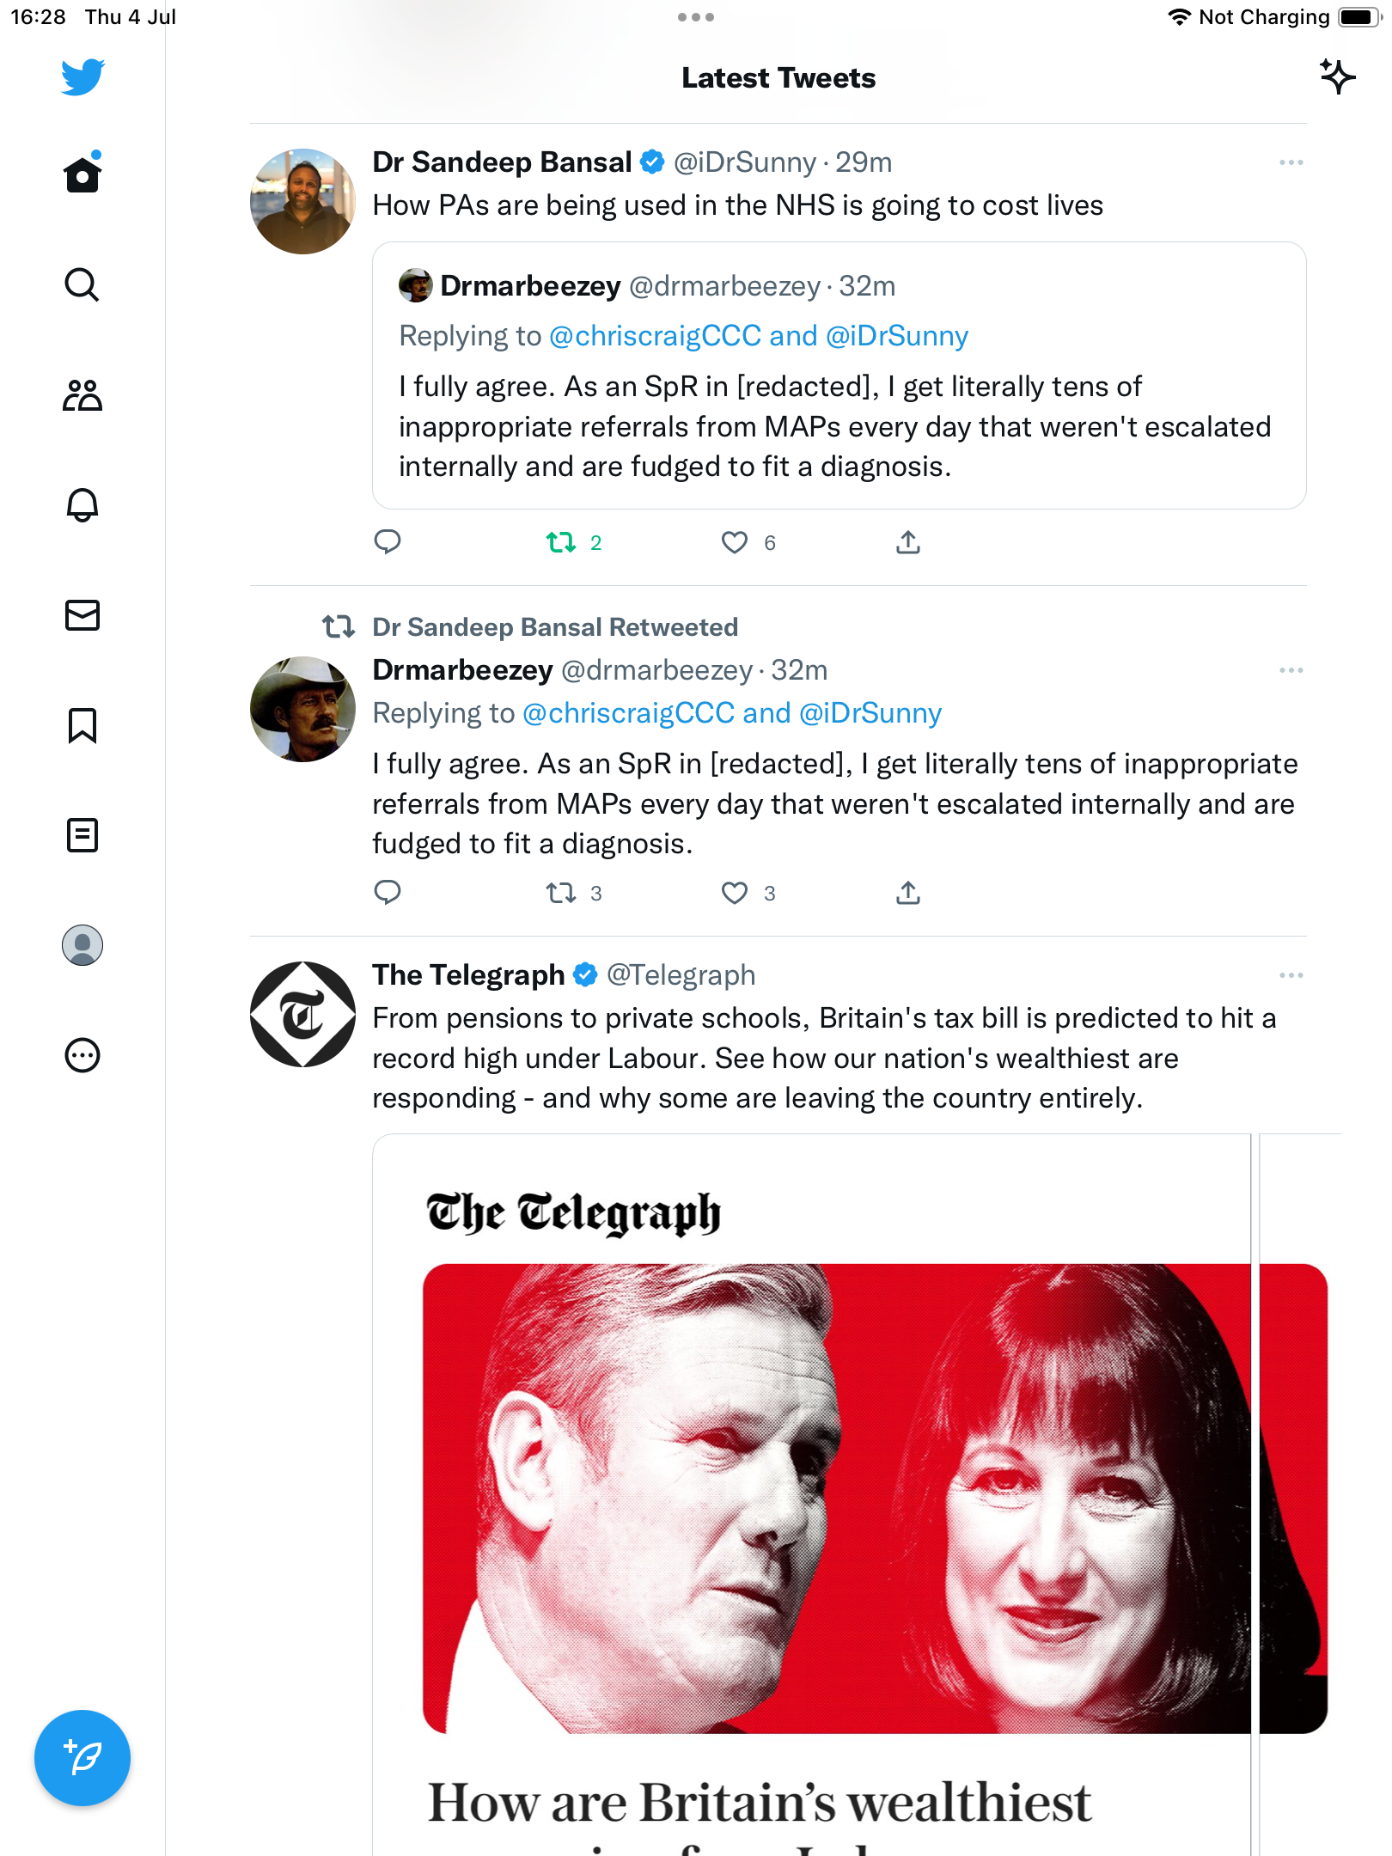Viewport: 1392px width, 1856px height.
Task: Open Messages envelope icon
Action: [82, 615]
